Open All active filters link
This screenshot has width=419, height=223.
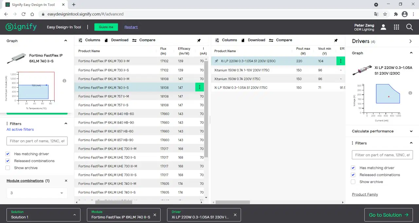pyautogui.click(x=20, y=129)
